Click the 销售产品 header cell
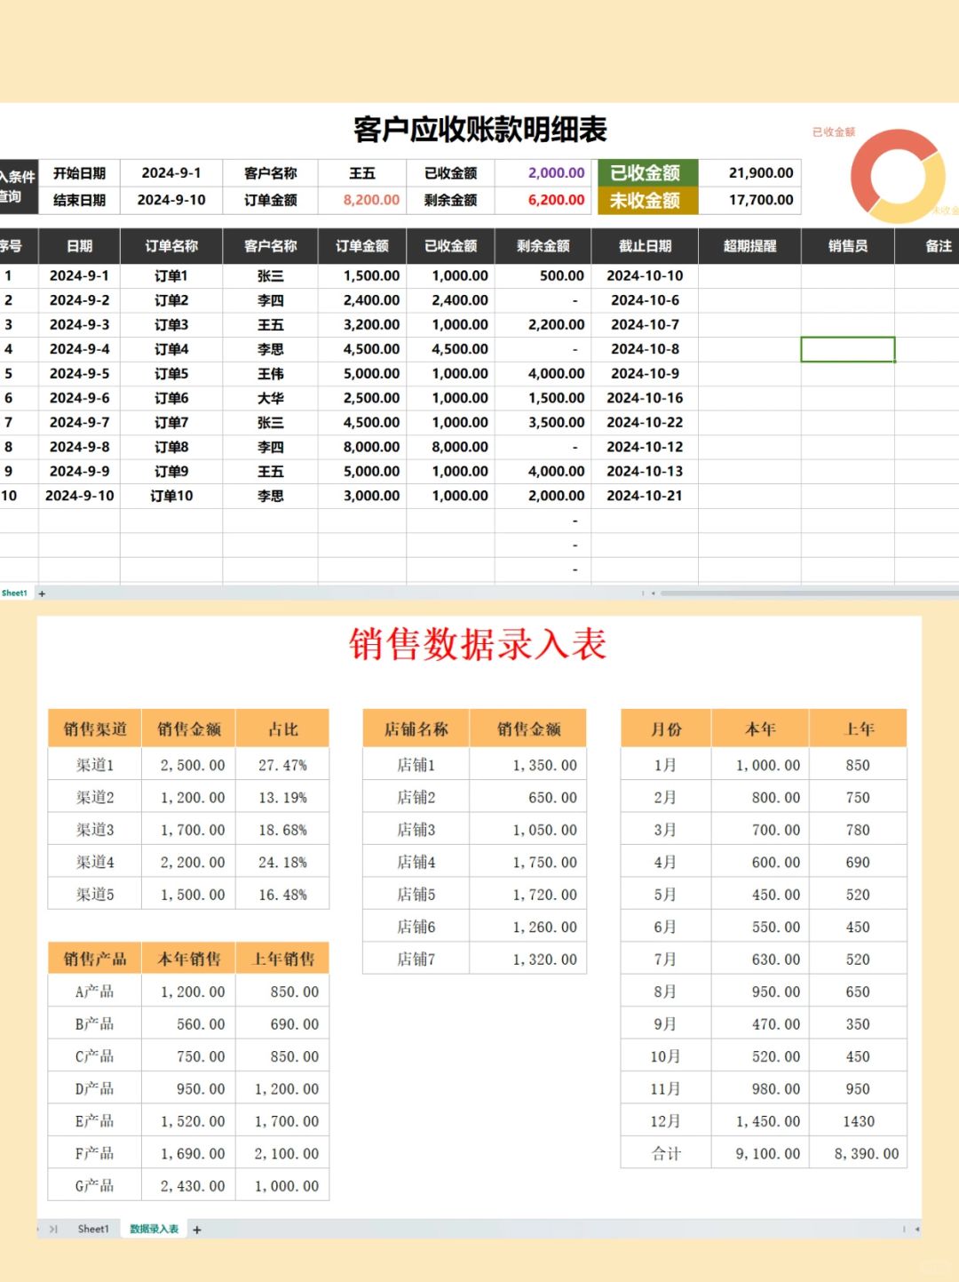 coord(95,959)
